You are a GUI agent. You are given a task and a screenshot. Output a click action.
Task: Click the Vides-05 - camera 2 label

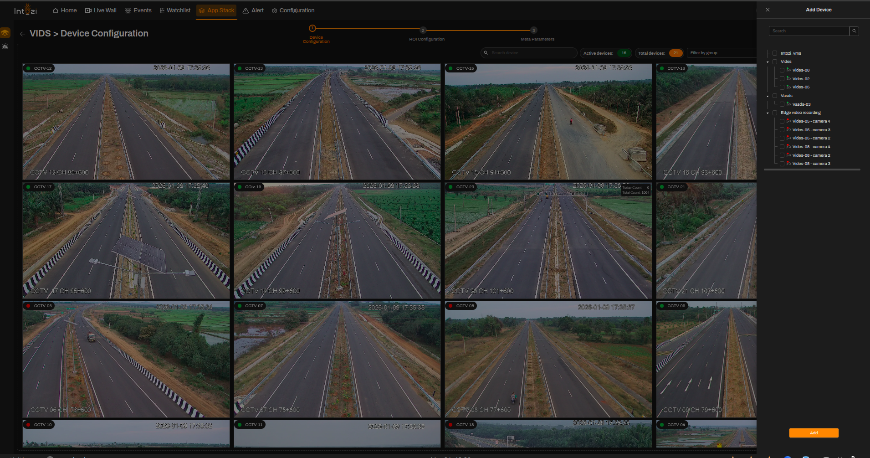[811, 138]
